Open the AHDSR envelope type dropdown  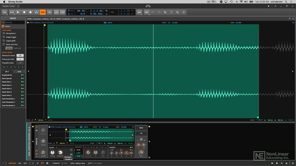pos(113,148)
